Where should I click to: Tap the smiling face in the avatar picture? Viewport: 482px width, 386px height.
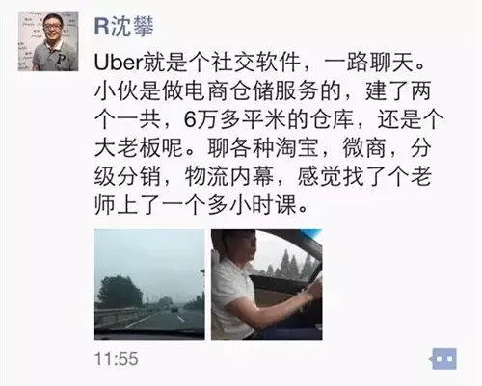point(52,27)
